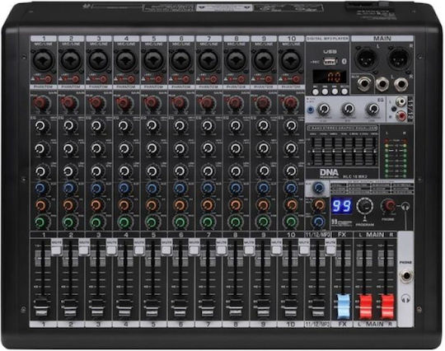Click the headphone icon below the PHONE jack

pyautogui.click(x=405, y=298)
